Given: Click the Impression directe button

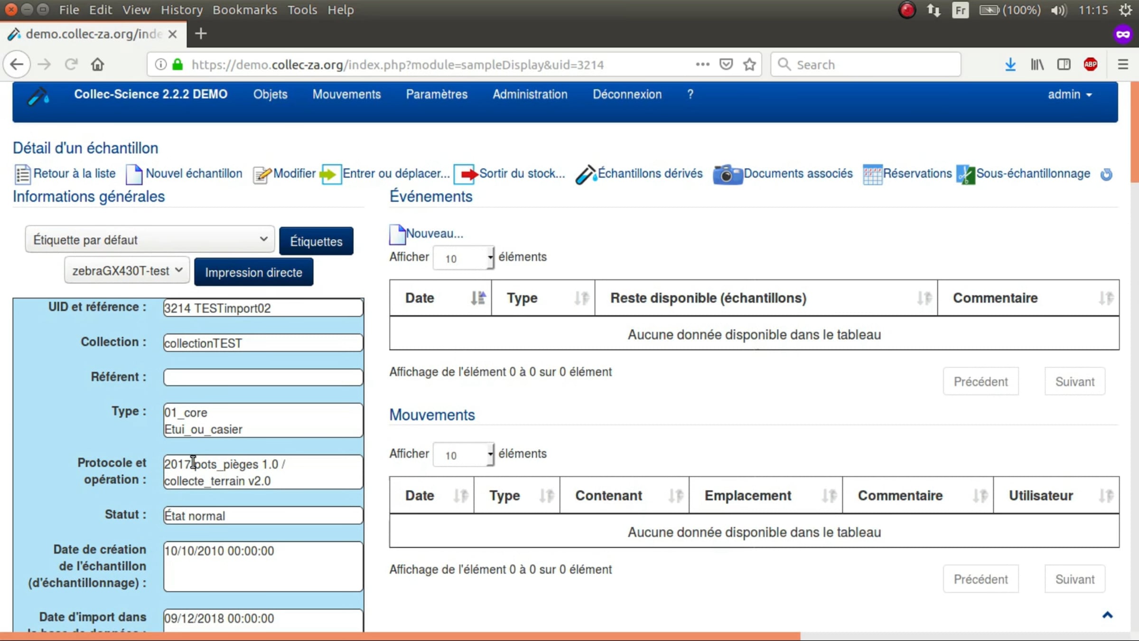Looking at the screenshot, I should (x=253, y=272).
